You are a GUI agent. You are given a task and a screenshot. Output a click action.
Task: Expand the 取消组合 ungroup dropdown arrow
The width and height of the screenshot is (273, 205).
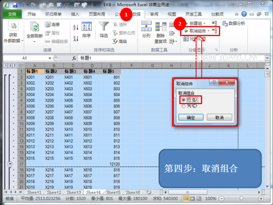point(208,31)
